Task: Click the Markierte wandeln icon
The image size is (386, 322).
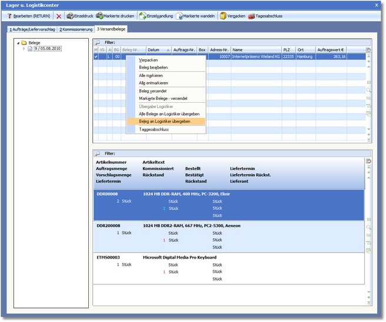Action: (179, 16)
